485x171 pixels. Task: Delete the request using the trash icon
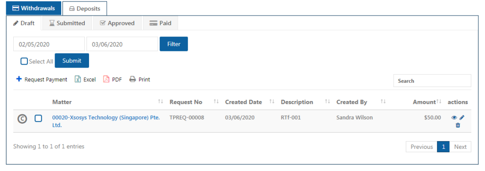458,125
